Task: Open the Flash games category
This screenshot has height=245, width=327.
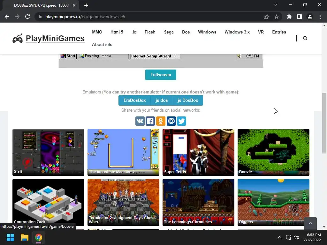Action: 150,32
